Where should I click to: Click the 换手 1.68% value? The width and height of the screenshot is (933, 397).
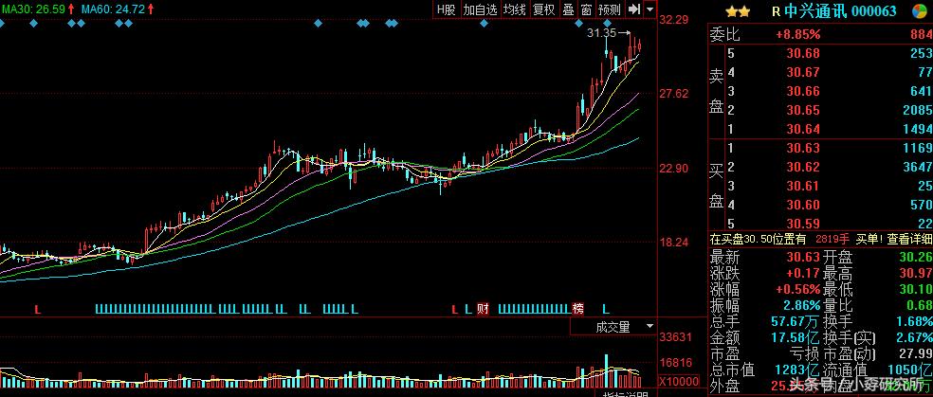914,322
